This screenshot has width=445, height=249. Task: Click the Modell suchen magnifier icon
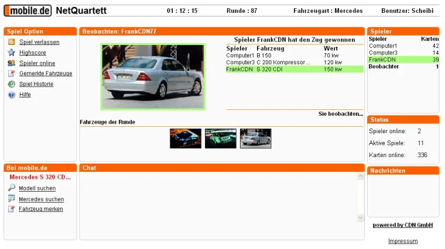(x=11, y=187)
